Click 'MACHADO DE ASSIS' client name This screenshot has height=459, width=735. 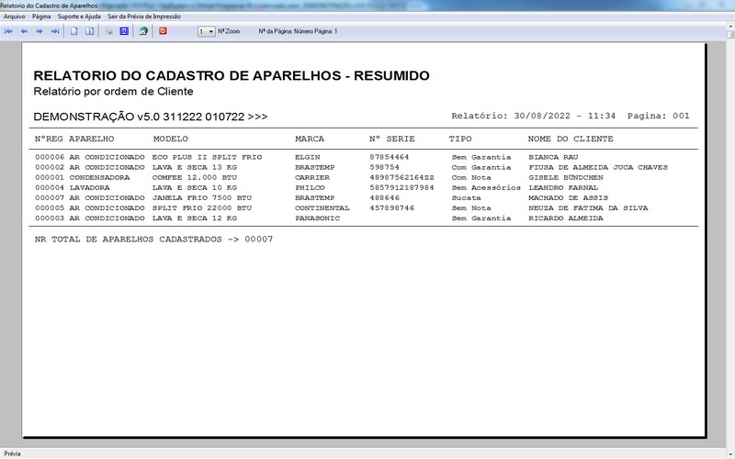click(568, 198)
